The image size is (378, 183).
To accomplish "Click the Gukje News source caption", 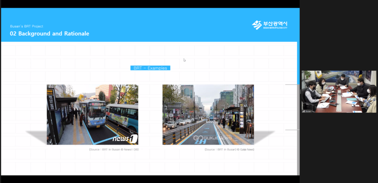I will pyautogui.click(x=229, y=149).
